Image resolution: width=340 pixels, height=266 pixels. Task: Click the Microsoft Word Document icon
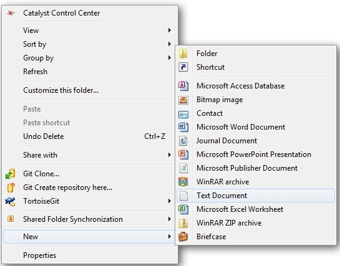pos(183,127)
